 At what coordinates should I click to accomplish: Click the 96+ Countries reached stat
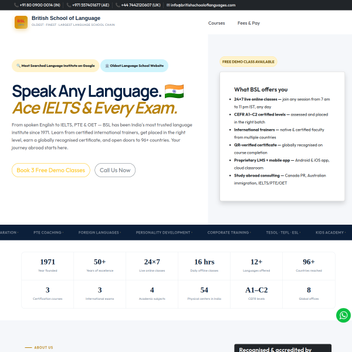coord(309,266)
